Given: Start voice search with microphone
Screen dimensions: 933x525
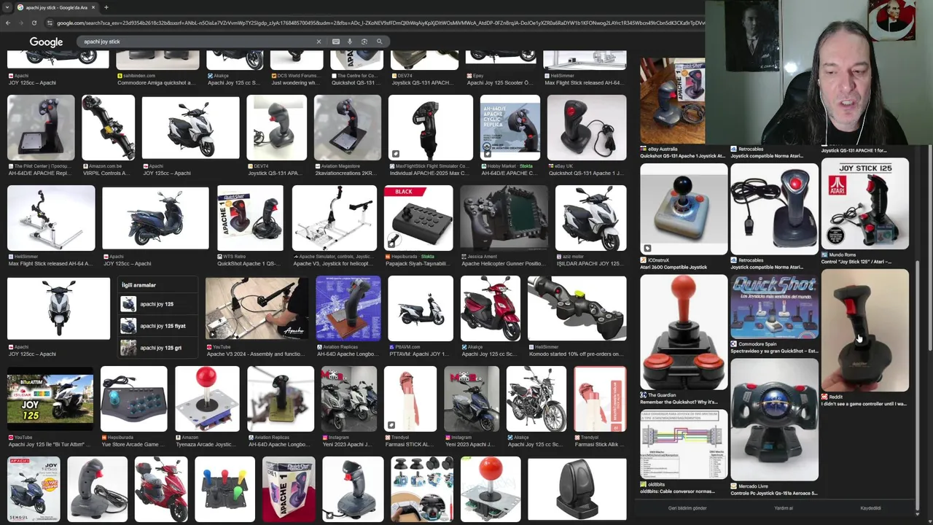Looking at the screenshot, I should [x=350, y=42].
